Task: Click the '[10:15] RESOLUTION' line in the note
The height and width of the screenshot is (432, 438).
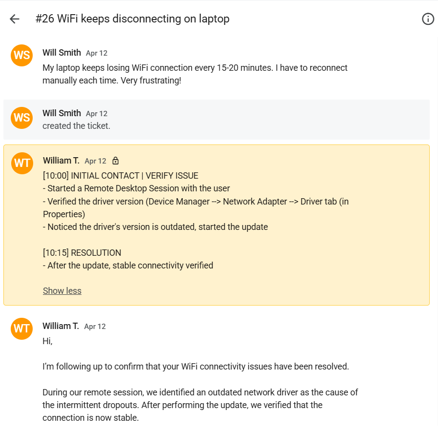Action: (x=82, y=252)
